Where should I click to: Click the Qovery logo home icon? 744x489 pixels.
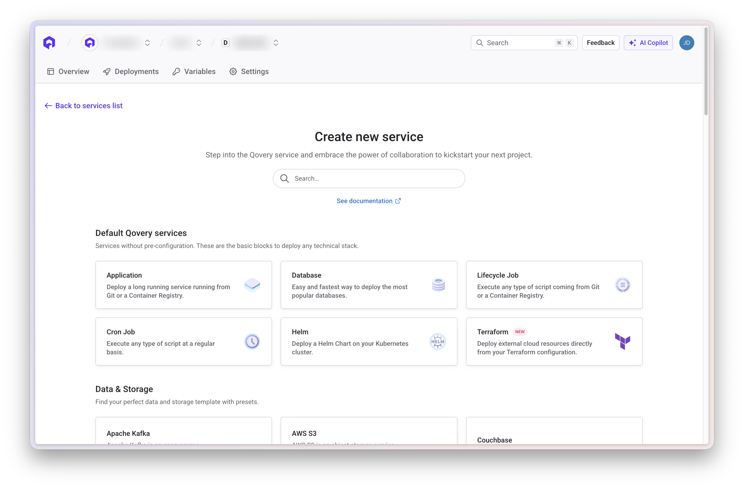pos(49,42)
